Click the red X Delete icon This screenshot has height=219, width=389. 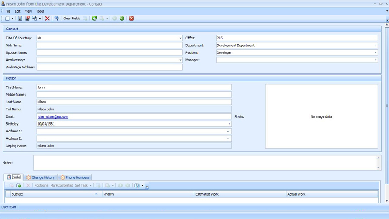48,19
